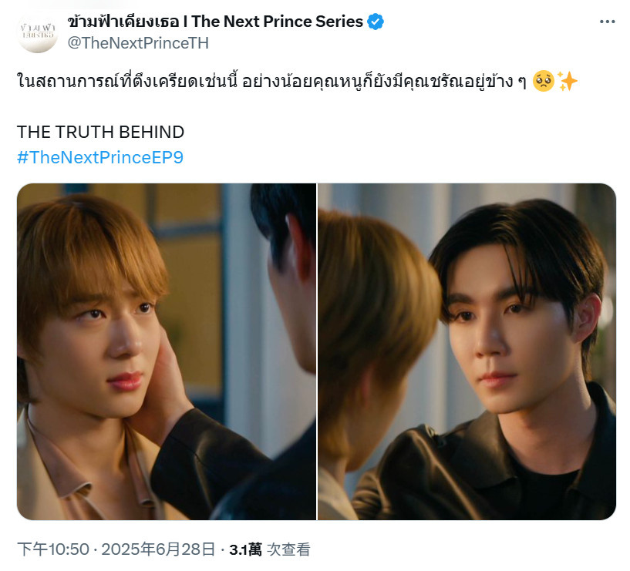Select the Thai sentence in the tweet body
630x571 pixels.
pyautogui.click(x=271, y=81)
